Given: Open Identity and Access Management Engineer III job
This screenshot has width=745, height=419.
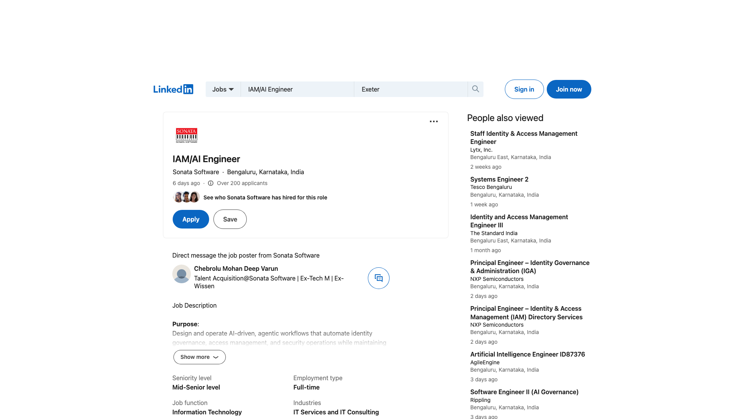Looking at the screenshot, I should (519, 221).
